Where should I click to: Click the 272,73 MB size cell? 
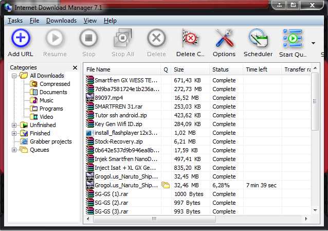coord(188,89)
